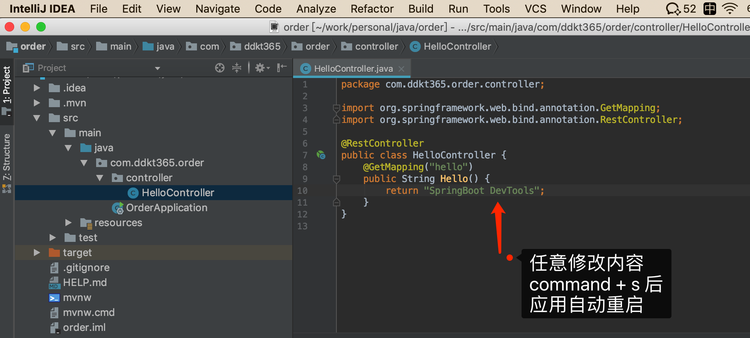Place cursor in "SpringBoot DevTools" string
Viewport: 750px width, 338px height.
point(481,191)
